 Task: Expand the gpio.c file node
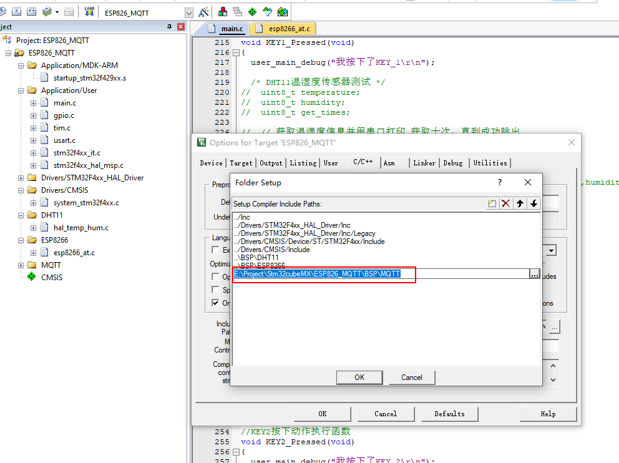click(34, 115)
